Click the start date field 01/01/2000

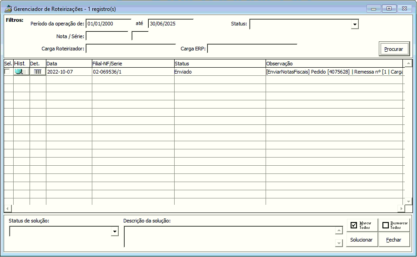coord(109,23)
